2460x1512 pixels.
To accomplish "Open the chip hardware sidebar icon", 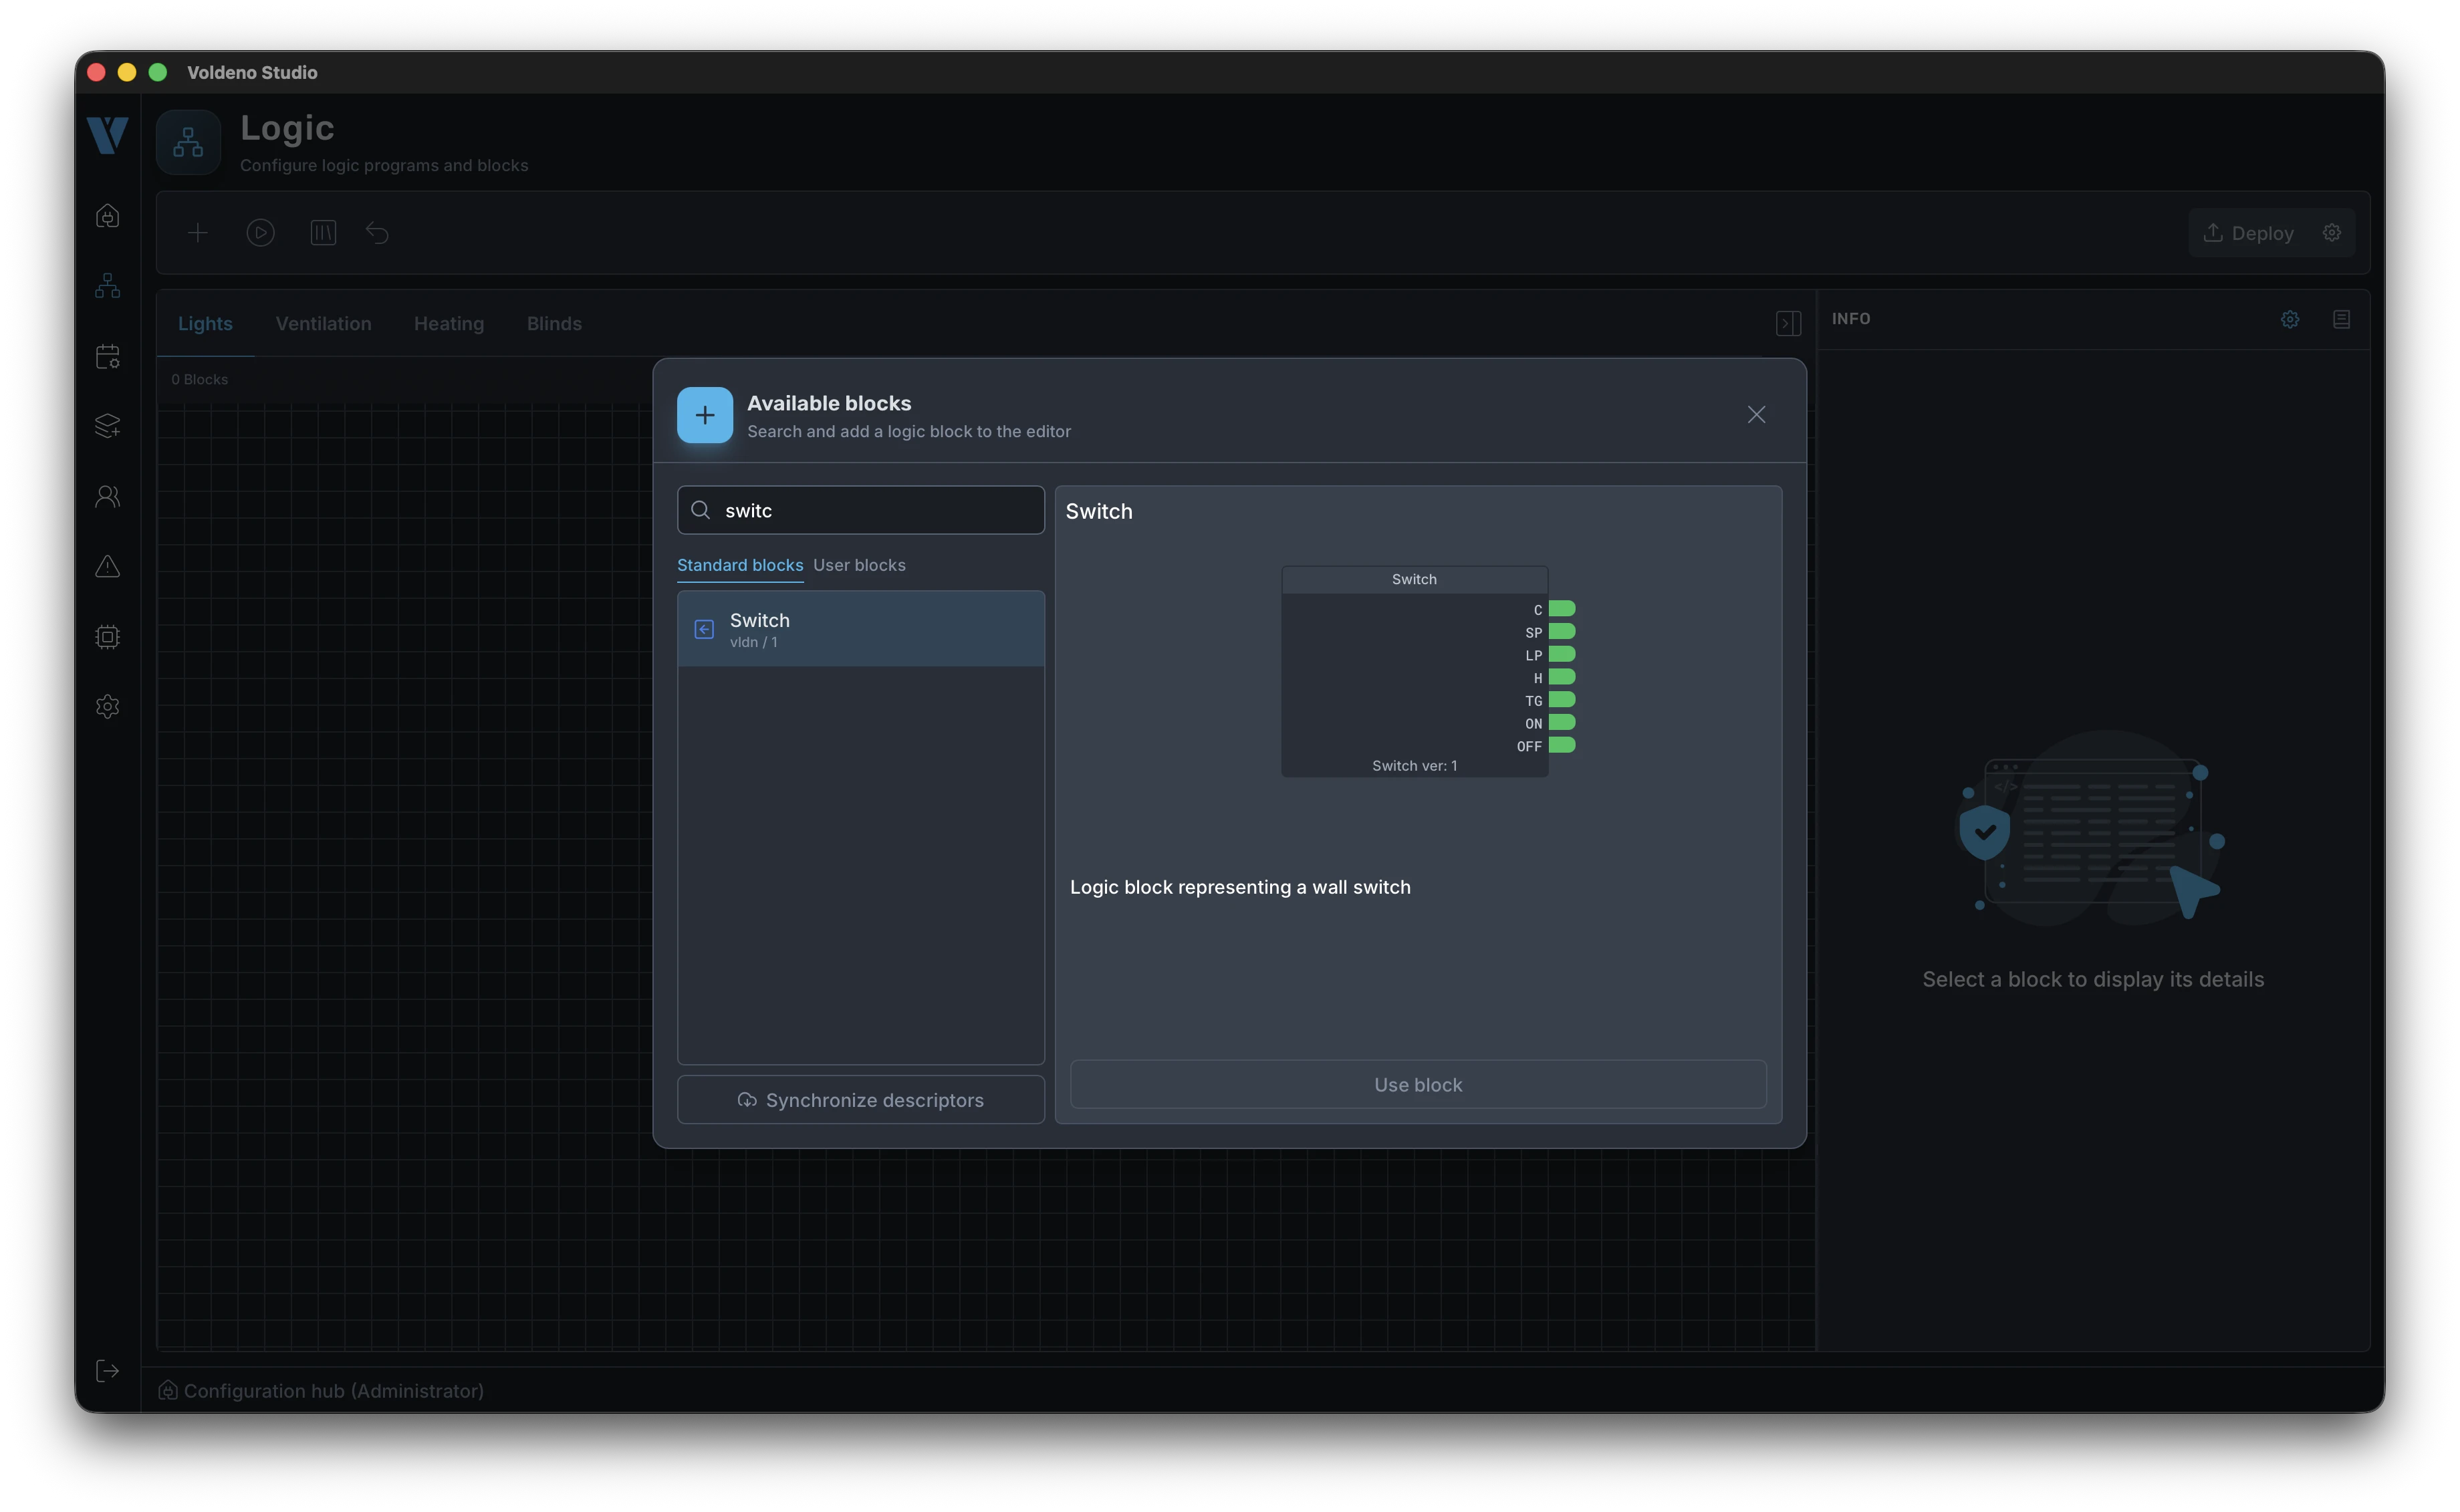I will click(x=107, y=636).
